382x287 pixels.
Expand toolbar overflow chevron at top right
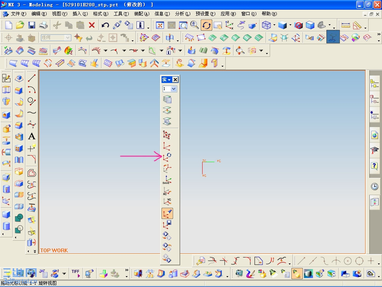pyautogui.click(x=379, y=34)
